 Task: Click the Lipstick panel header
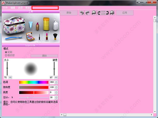(x=31, y=45)
